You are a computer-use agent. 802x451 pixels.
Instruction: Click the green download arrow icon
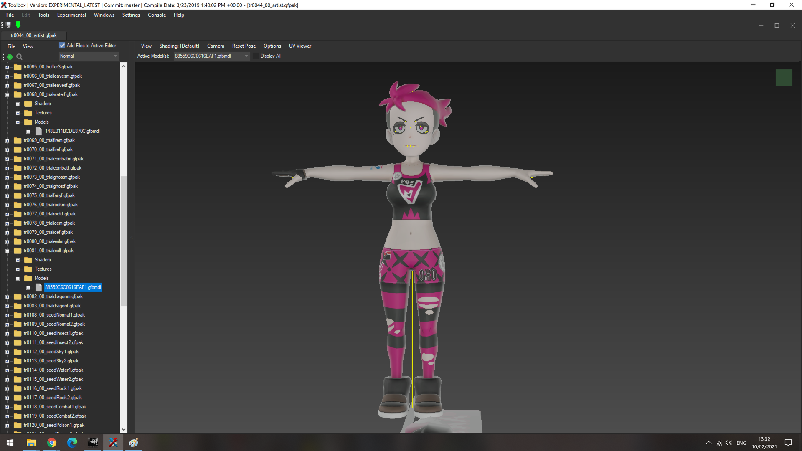pos(18,25)
